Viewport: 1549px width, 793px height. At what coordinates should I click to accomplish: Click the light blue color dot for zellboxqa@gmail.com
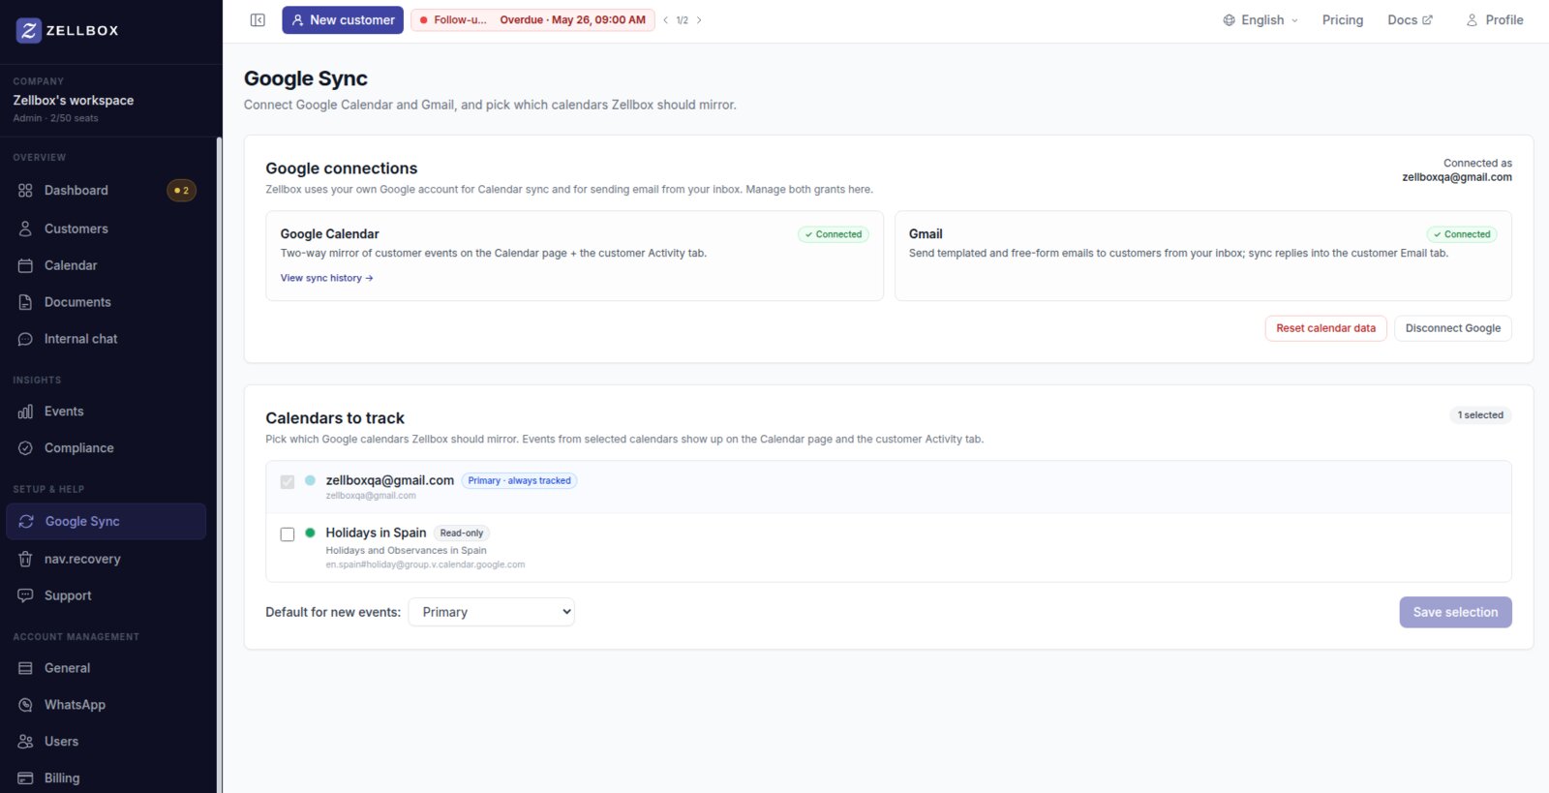tap(310, 480)
